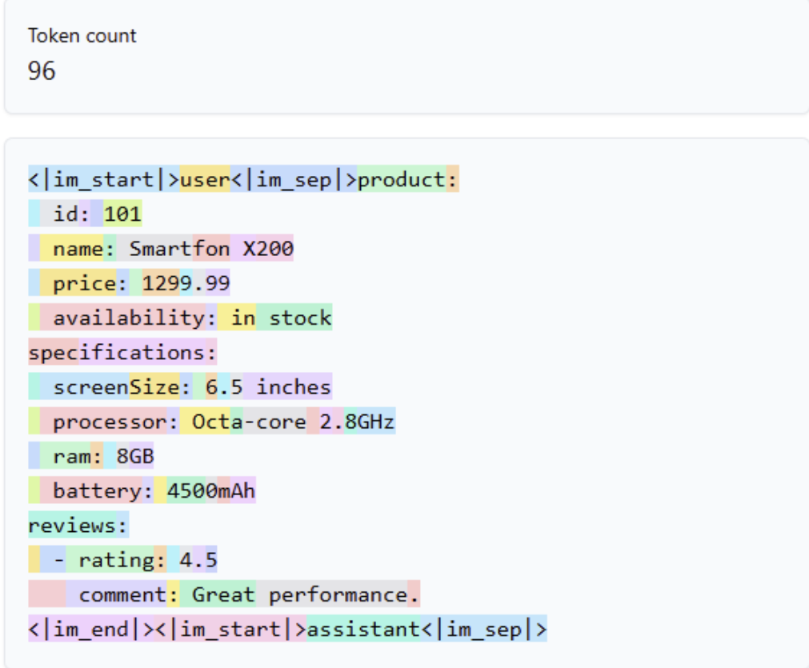Screen dimensions: 809x668
Task: Click the '4500mAh' value
Action: click(211, 490)
